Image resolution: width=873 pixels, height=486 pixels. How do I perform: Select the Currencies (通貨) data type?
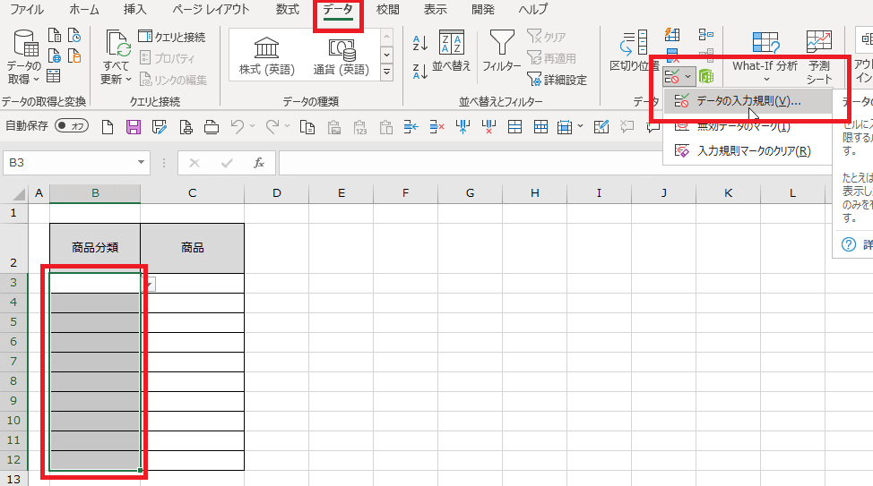341,55
